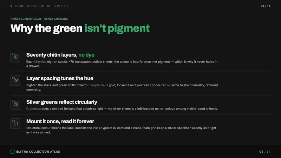Click the 04 grid layout icon tile
281x158 pixels.
[x=16, y=124]
